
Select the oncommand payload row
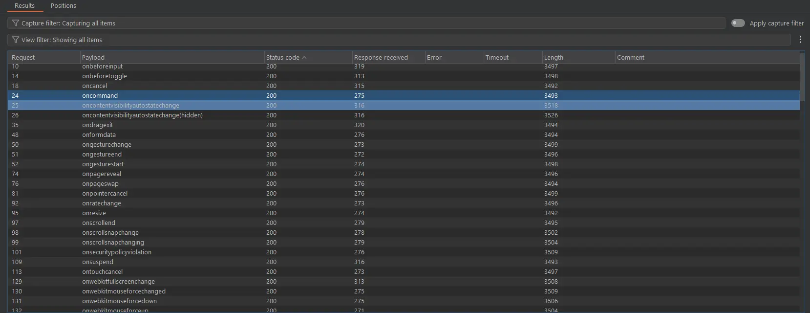click(x=100, y=95)
